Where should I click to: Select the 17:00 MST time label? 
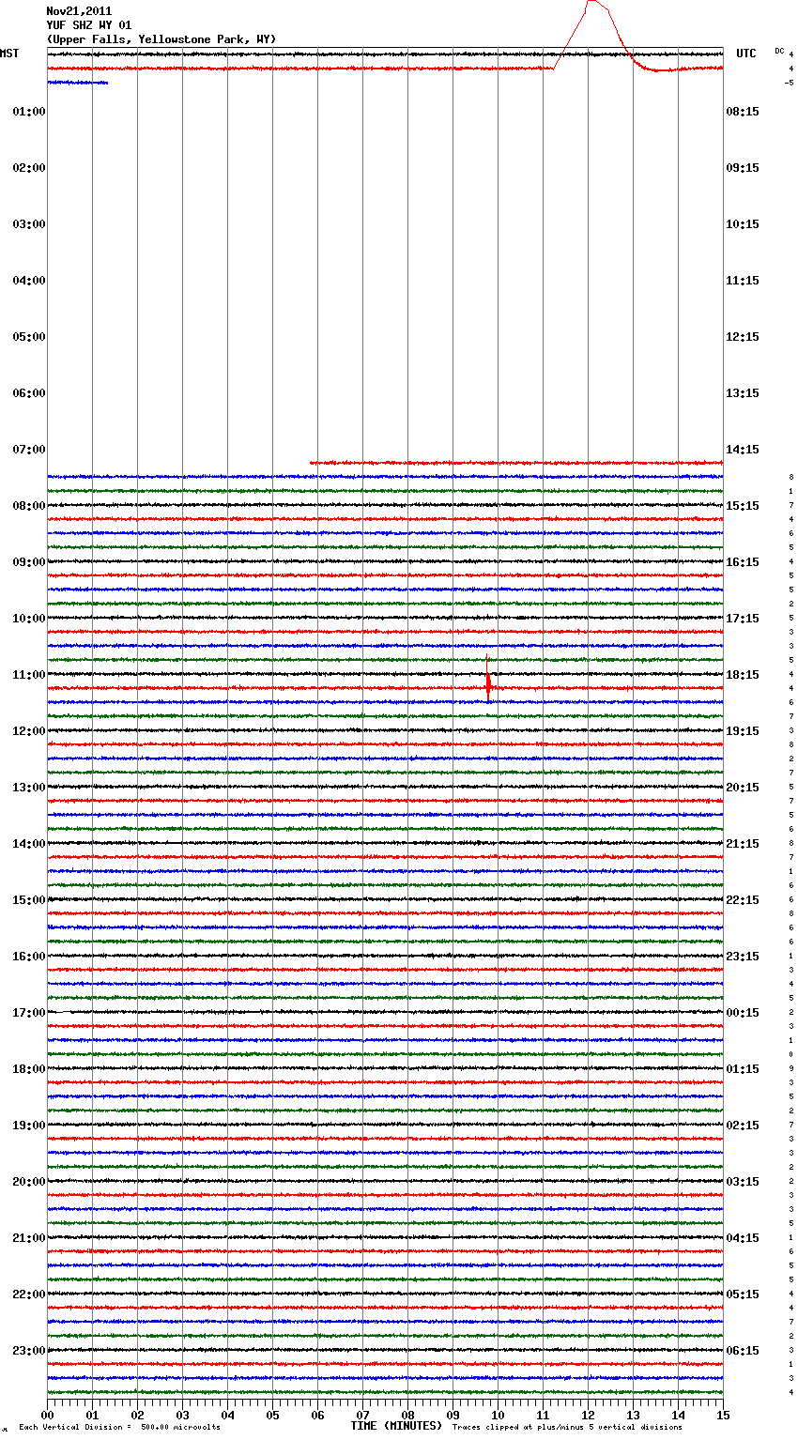[29, 1013]
